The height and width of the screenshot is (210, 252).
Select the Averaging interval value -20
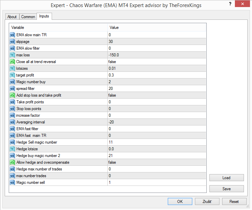point(111,122)
